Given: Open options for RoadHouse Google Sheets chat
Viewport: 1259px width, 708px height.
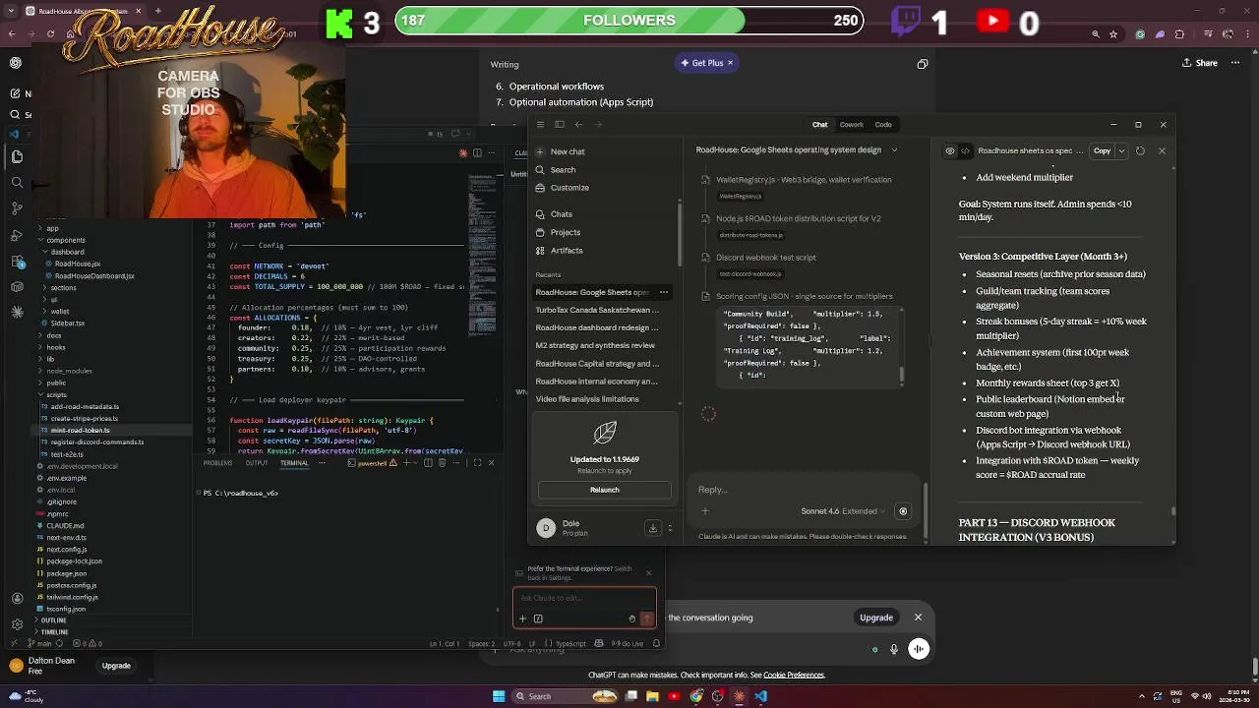Looking at the screenshot, I should (x=663, y=292).
